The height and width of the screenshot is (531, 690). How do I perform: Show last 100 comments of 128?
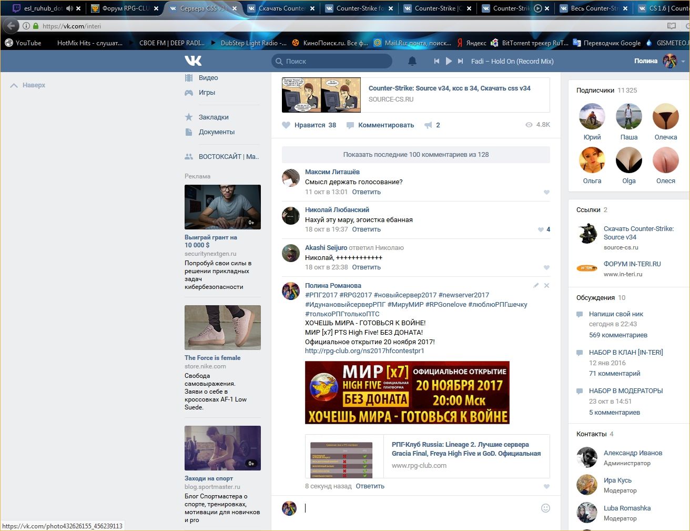(416, 154)
